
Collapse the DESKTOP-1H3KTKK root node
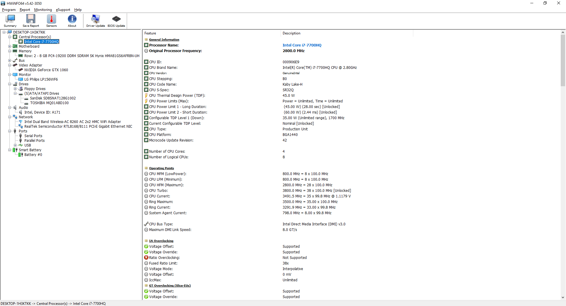click(4, 32)
